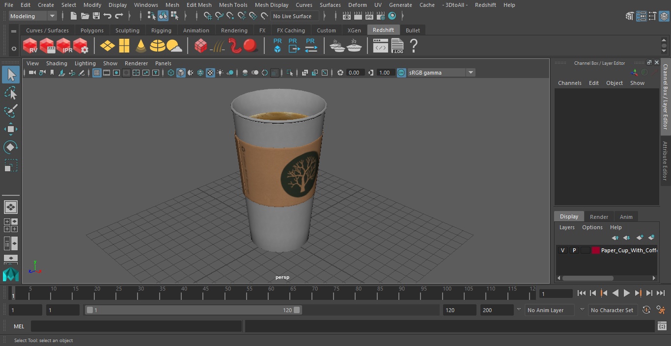This screenshot has height=346, width=671.
Task: Click Play forwards playback button
Action: coord(626,293)
